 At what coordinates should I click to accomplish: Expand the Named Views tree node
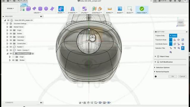pos(7,27)
